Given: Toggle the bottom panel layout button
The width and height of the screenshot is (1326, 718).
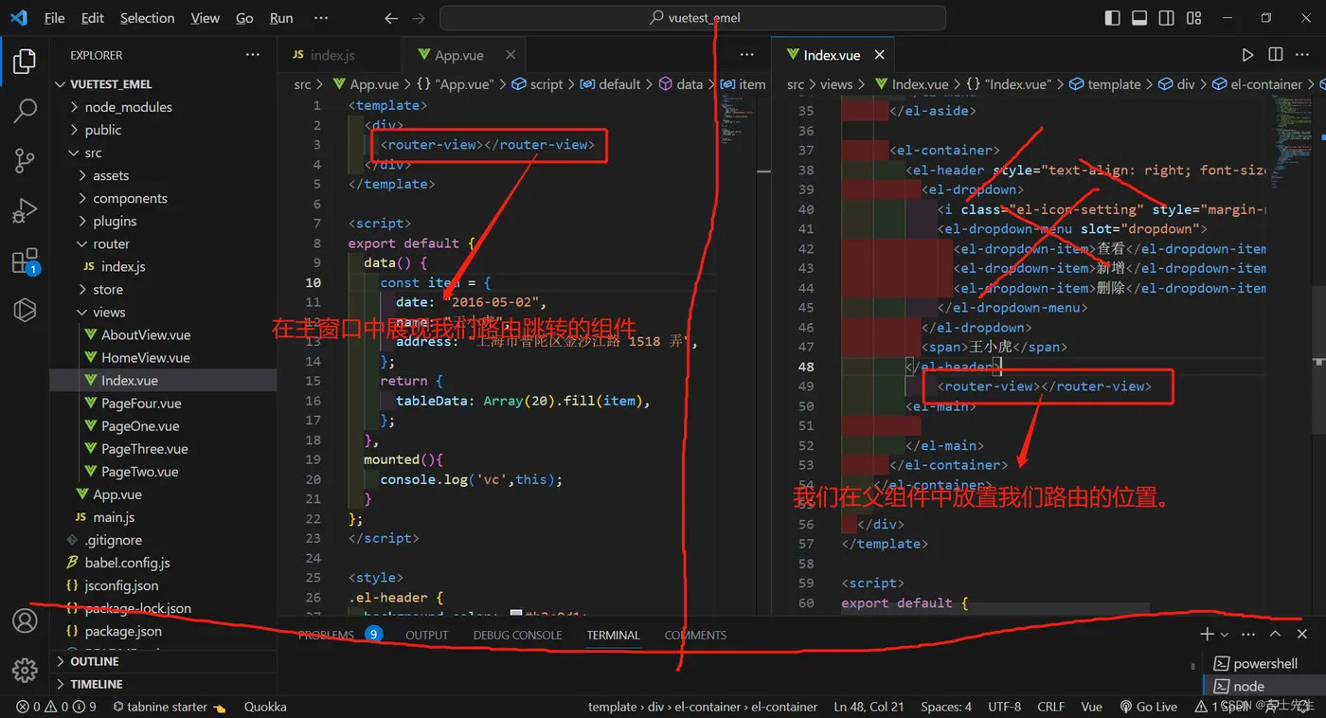Looking at the screenshot, I should [x=1139, y=18].
